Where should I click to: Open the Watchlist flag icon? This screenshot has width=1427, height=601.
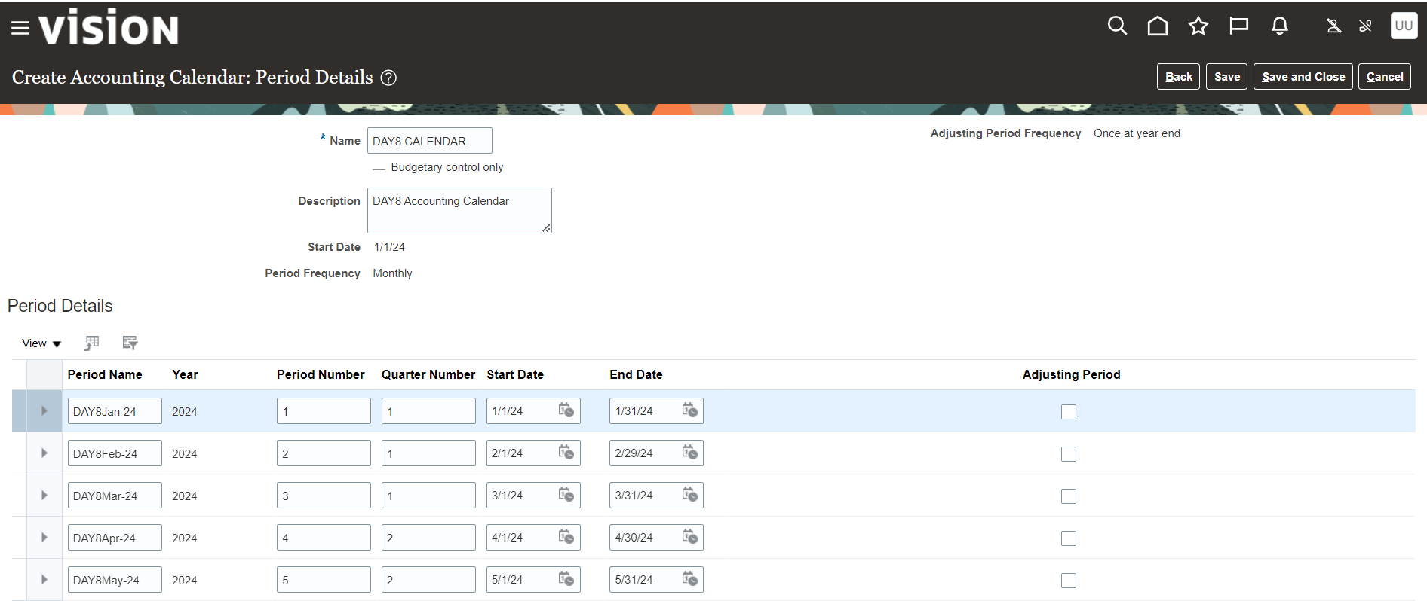click(x=1238, y=26)
